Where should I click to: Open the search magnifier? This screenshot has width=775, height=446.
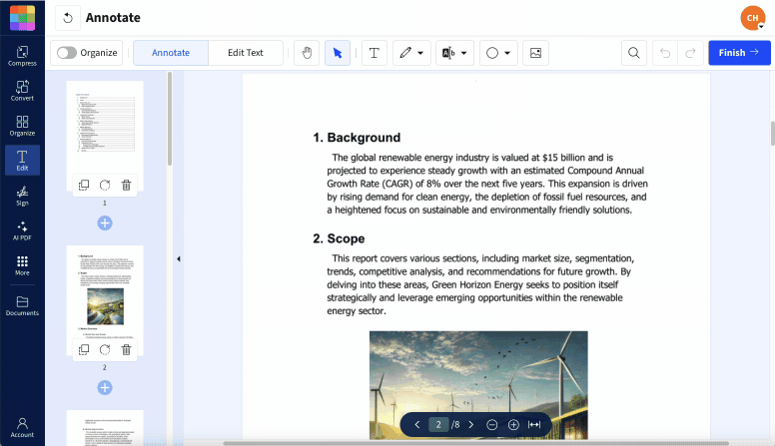click(x=633, y=53)
